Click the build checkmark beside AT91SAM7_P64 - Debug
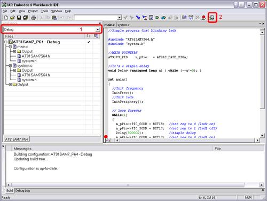 coord(89,42)
